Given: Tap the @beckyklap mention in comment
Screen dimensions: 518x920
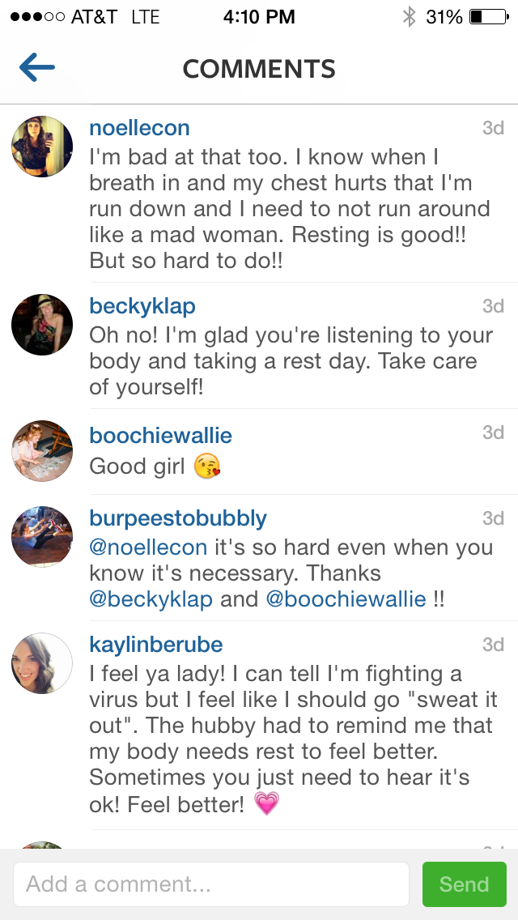Looking at the screenshot, I should click(x=151, y=599).
